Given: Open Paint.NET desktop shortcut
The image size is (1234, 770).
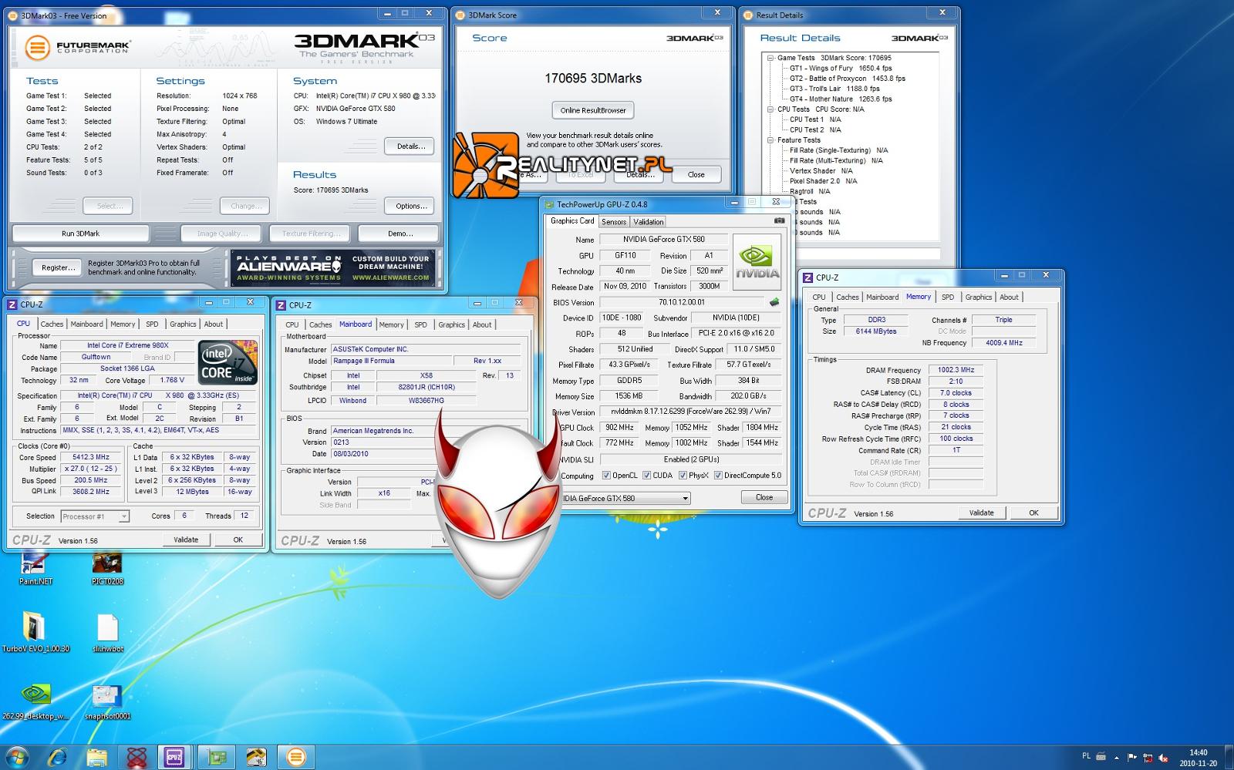Looking at the screenshot, I should click(35, 569).
